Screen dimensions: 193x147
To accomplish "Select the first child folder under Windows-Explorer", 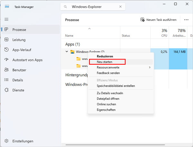I will tap(78, 59).
